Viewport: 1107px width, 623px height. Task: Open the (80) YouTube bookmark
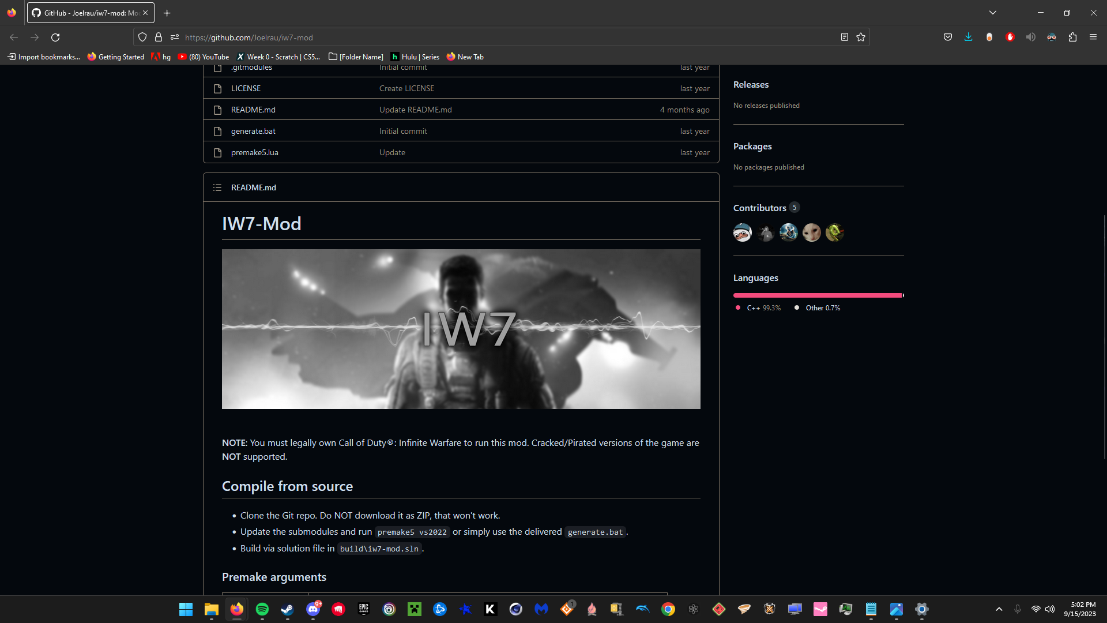click(204, 57)
